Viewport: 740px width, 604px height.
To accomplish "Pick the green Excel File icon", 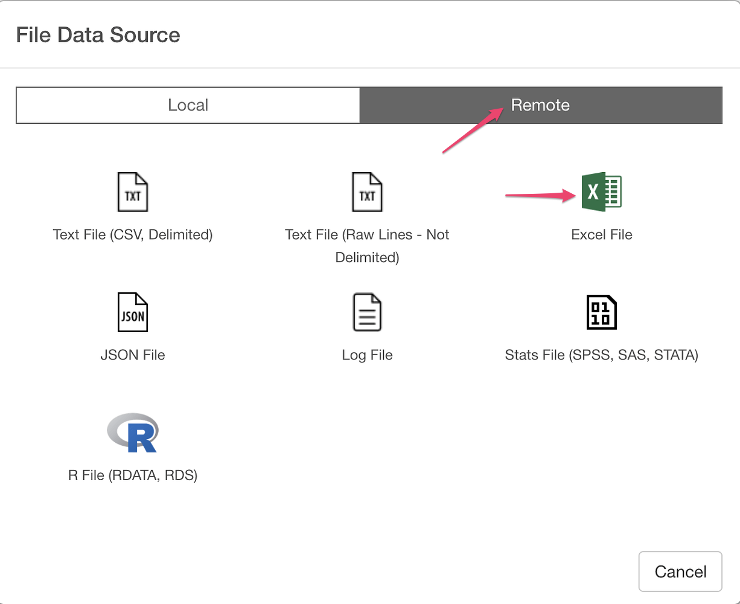I will pyautogui.click(x=601, y=192).
